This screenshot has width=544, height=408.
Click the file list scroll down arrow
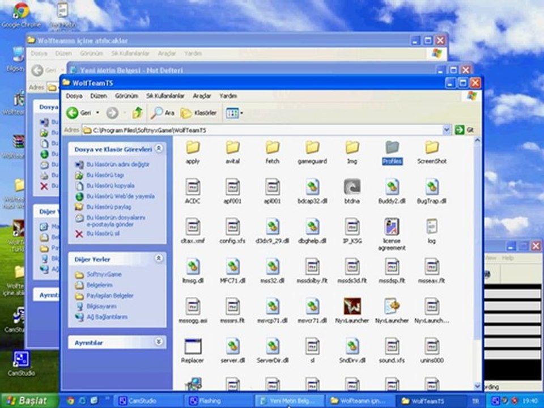[x=477, y=386]
